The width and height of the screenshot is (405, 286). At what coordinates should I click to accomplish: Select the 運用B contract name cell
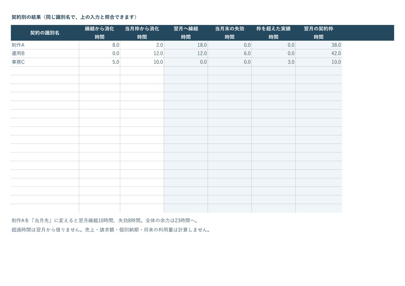45,53
